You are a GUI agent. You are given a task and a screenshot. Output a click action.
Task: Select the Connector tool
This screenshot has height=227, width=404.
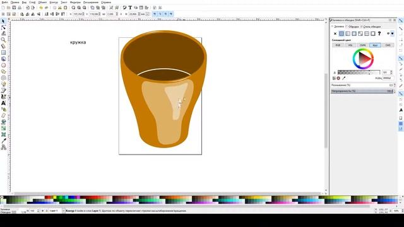click(x=3, y=147)
